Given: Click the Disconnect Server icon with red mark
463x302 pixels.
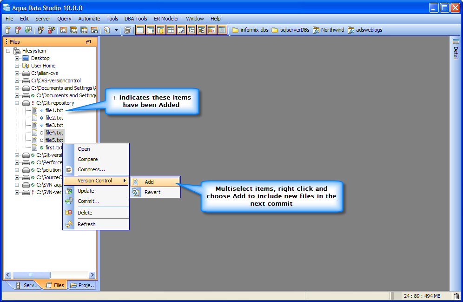Looking at the screenshot, I should tap(52, 30).
